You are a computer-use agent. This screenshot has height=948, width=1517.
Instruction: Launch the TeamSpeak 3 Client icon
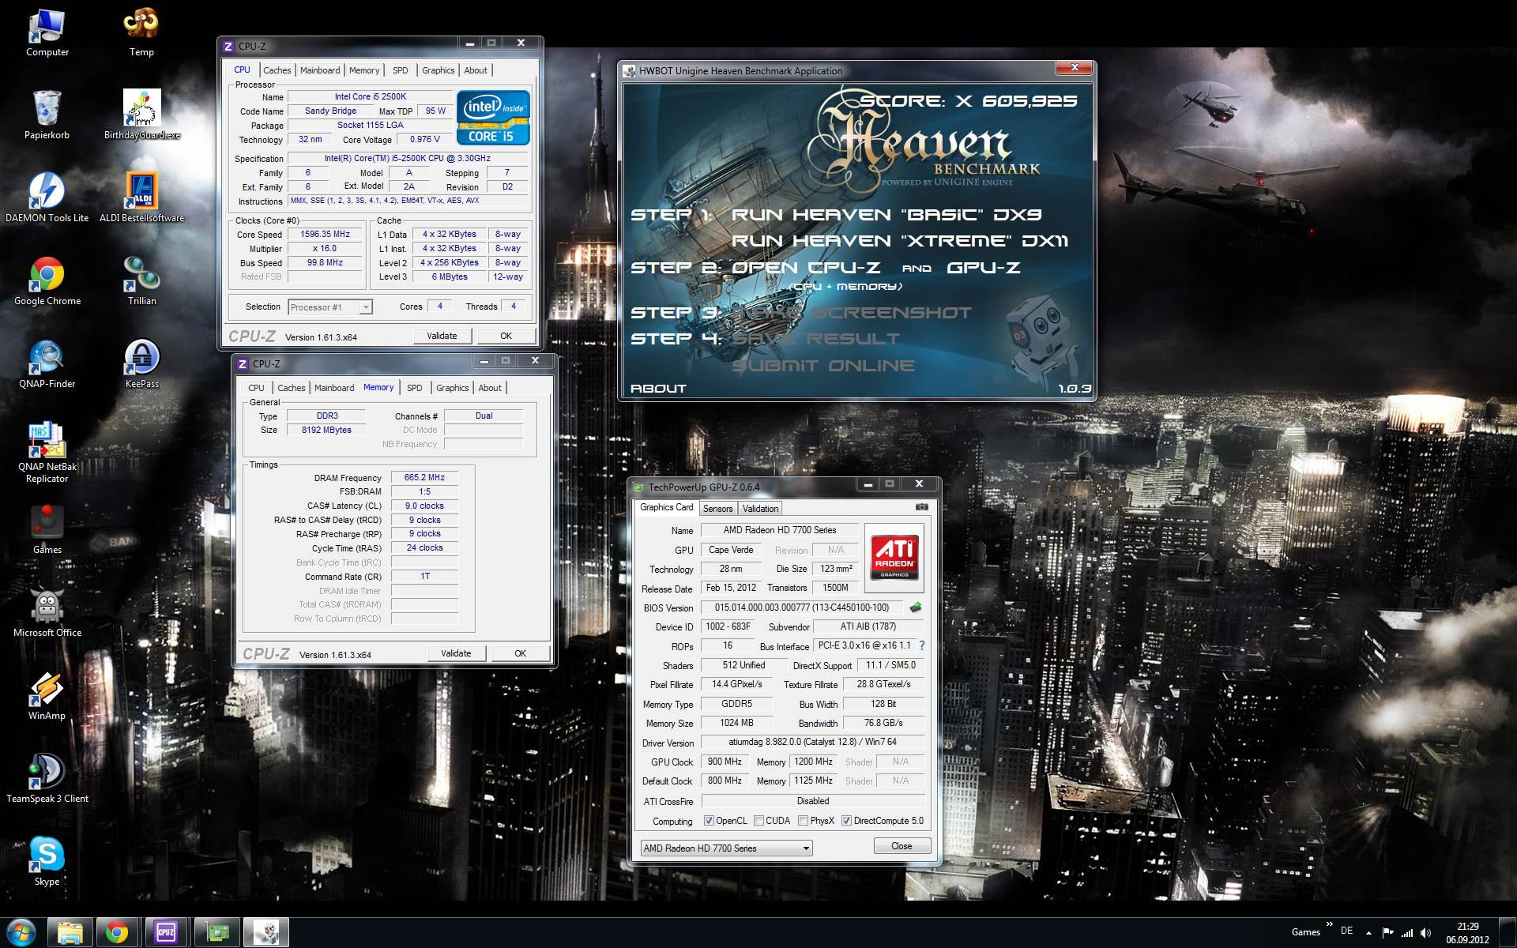click(47, 779)
